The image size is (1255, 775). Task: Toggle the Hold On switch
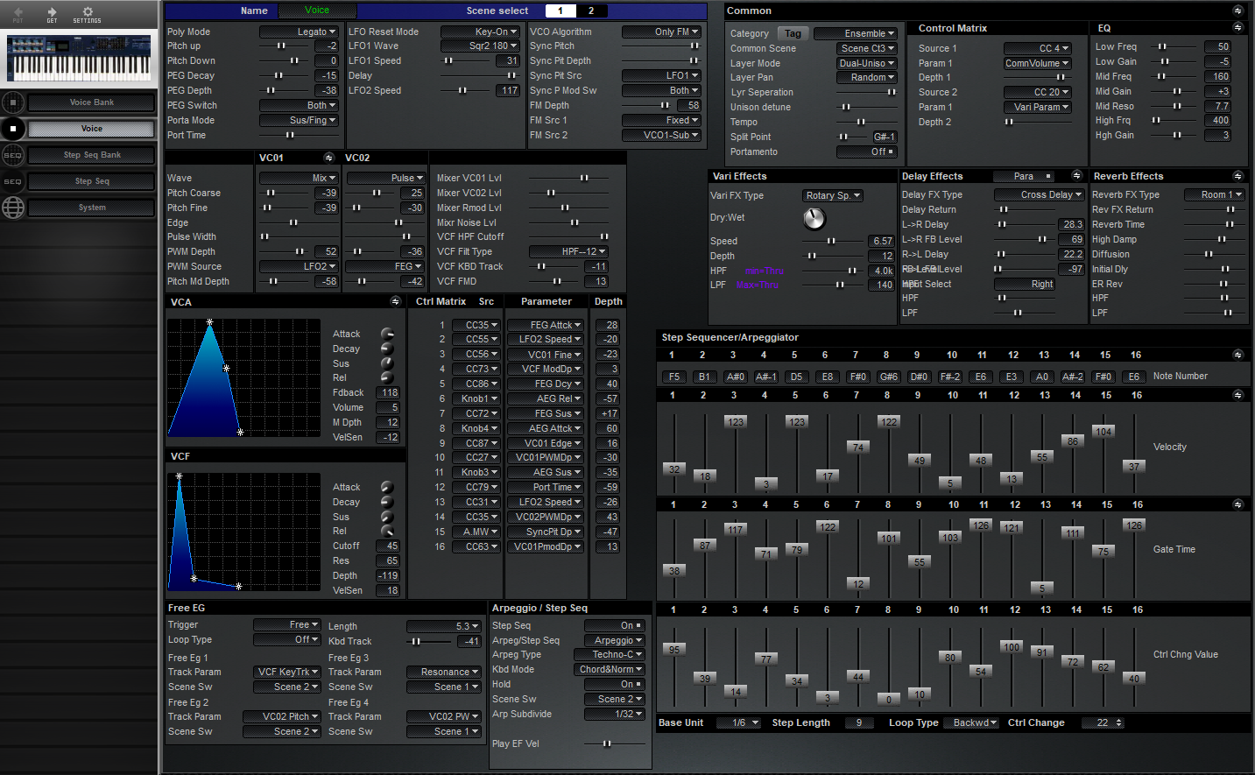pos(615,684)
